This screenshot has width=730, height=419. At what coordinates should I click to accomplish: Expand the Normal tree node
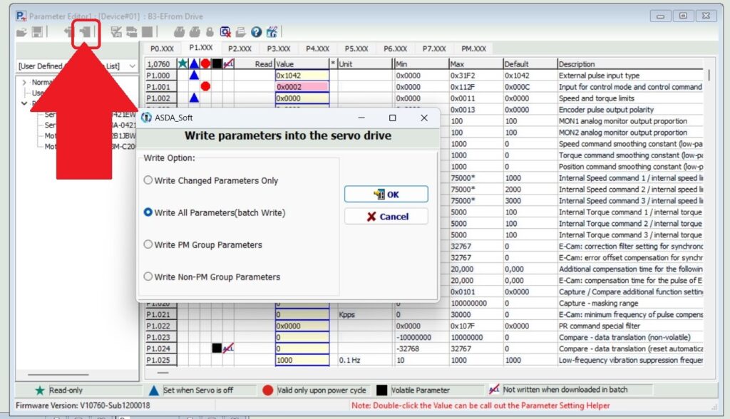click(25, 82)
